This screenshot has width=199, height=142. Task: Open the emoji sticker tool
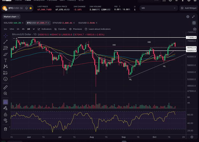[x=5, y=79]
